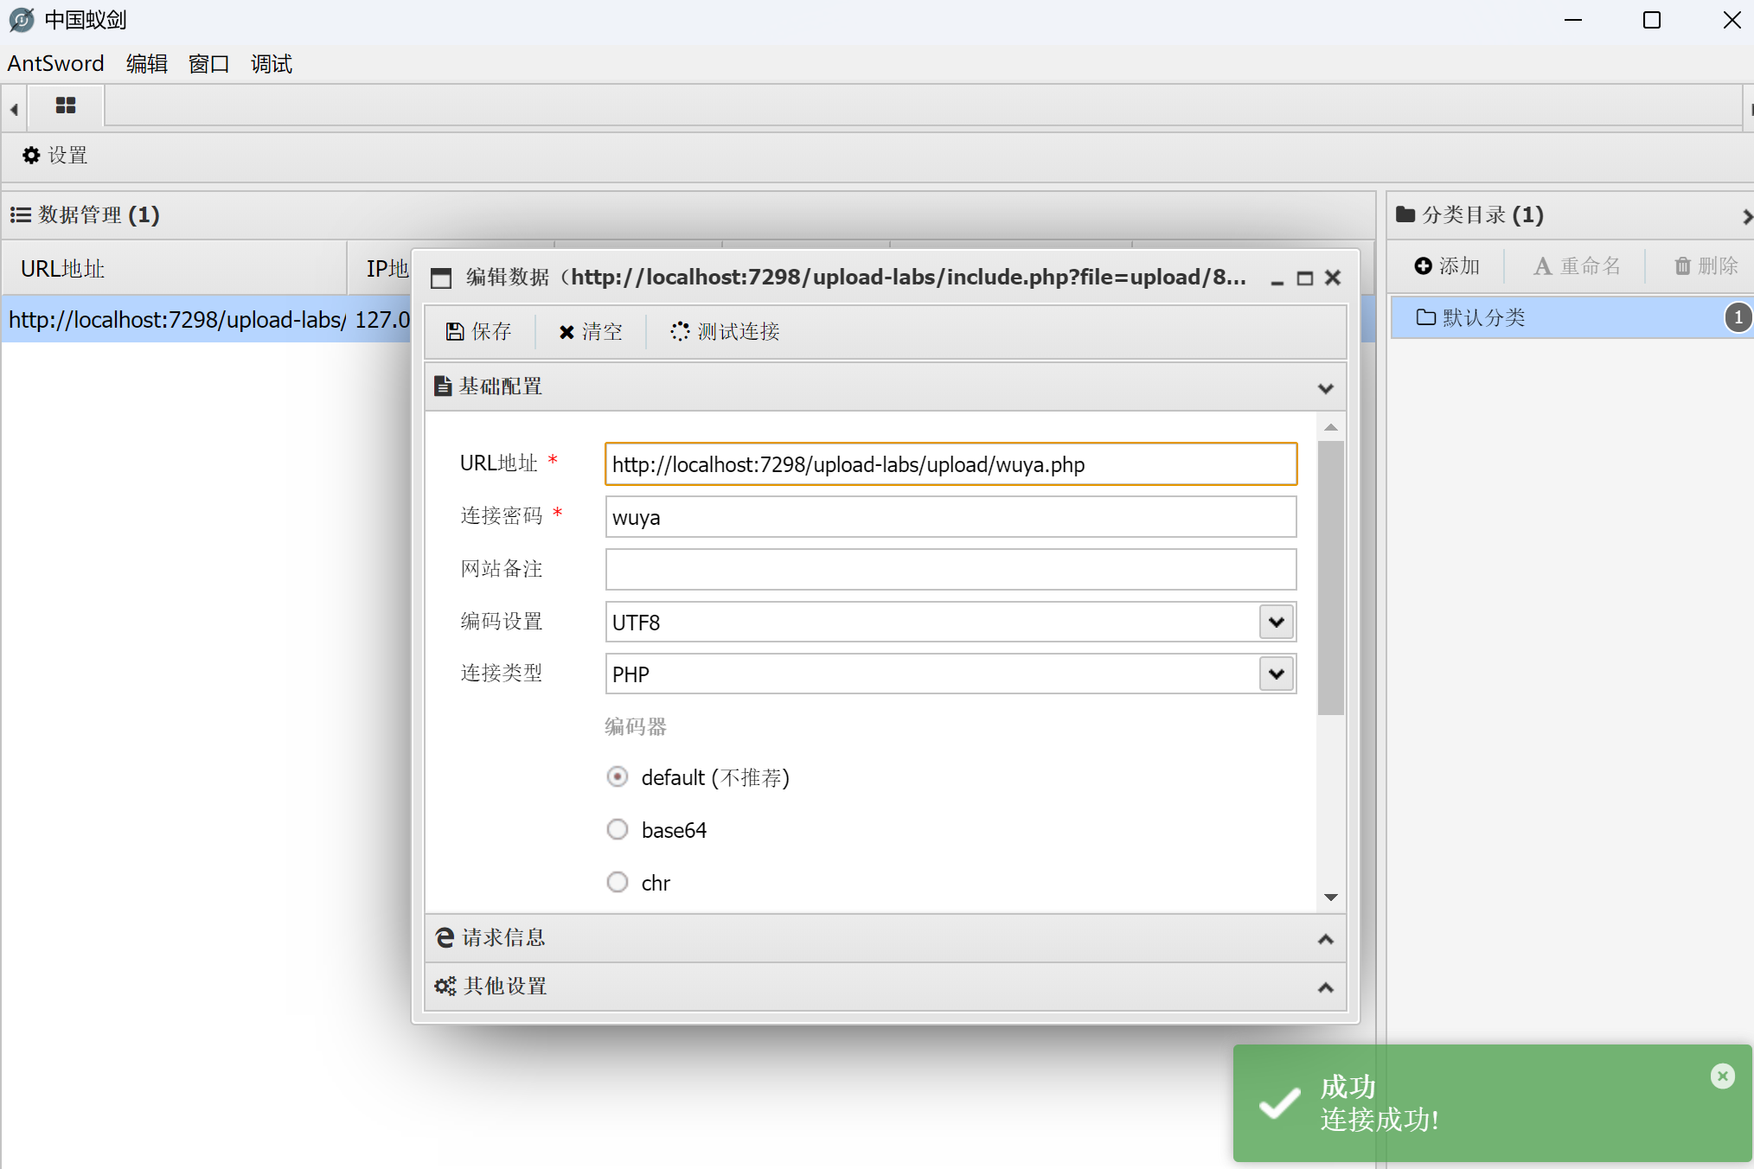
Task: Select the default (不推荐) encoder radio
Action: pyautogui.click(x=618, y=777)
